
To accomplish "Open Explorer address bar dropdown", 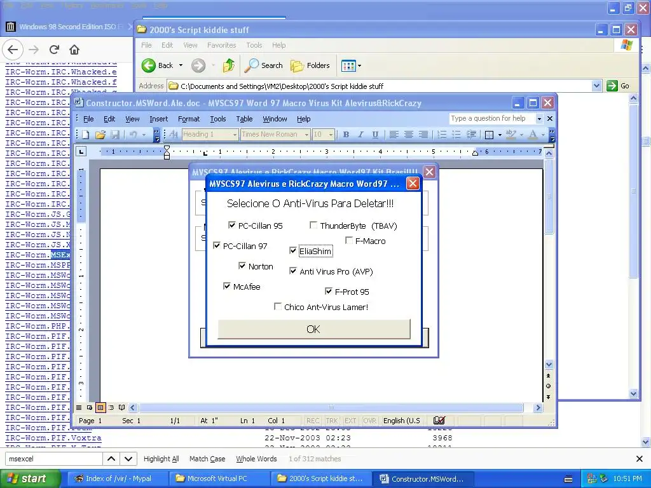I will click(x=596, y=86).
